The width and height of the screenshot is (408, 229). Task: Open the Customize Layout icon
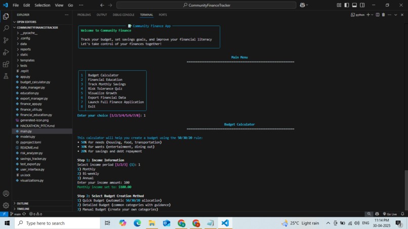tap(339, 5)
